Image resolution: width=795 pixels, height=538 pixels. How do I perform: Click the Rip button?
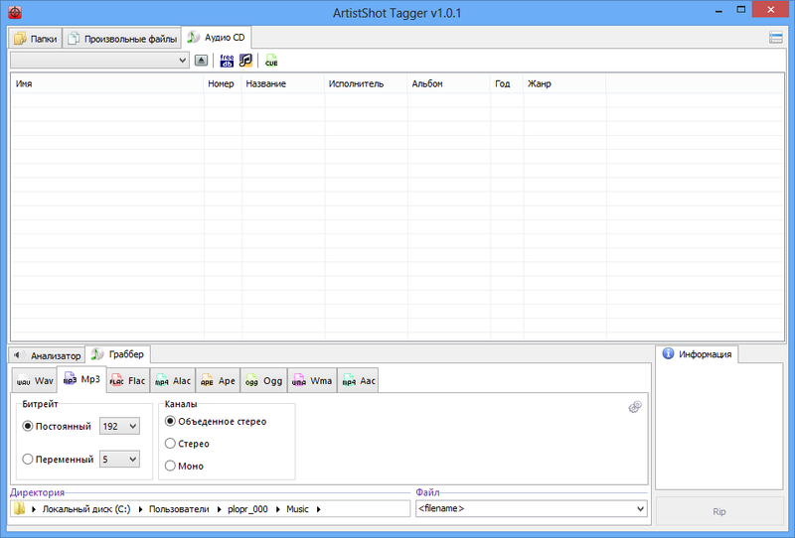click(719, 511)
